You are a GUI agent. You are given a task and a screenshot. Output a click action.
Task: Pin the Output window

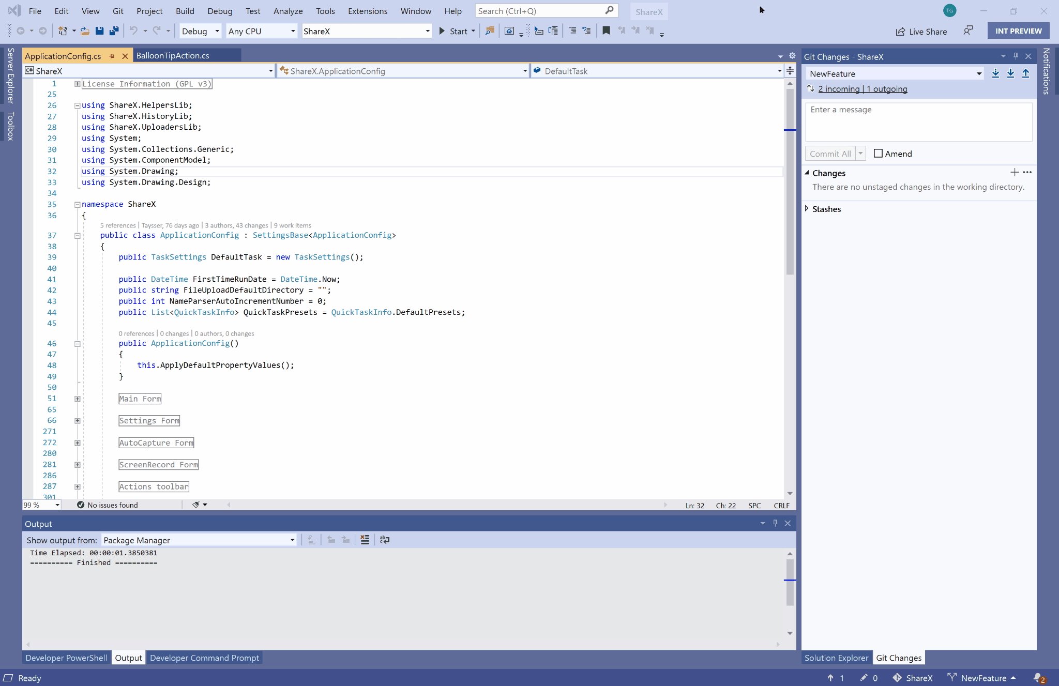coord(775,523)
